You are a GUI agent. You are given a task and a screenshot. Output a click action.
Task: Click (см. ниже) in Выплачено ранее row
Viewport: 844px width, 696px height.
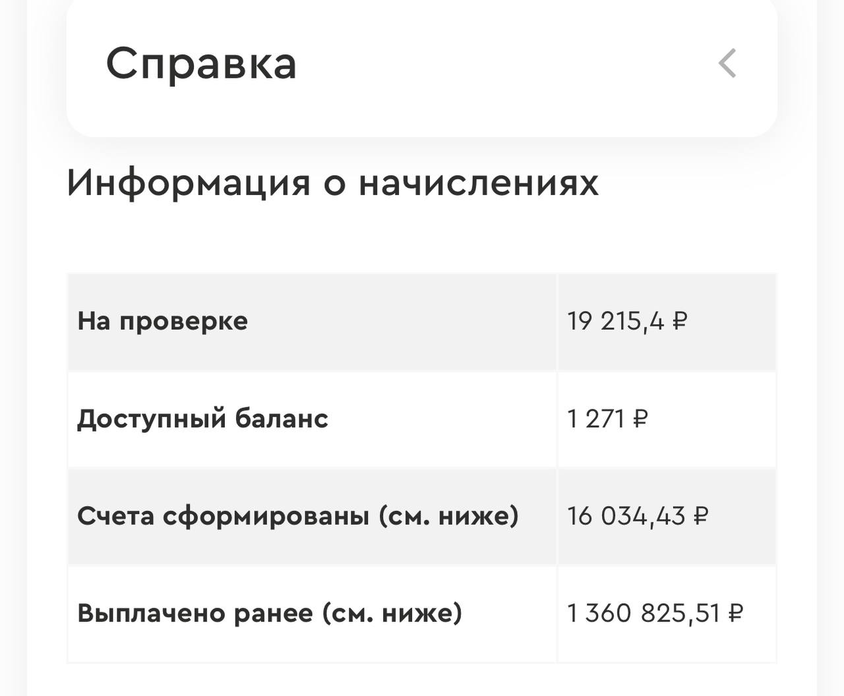(392, 613)
